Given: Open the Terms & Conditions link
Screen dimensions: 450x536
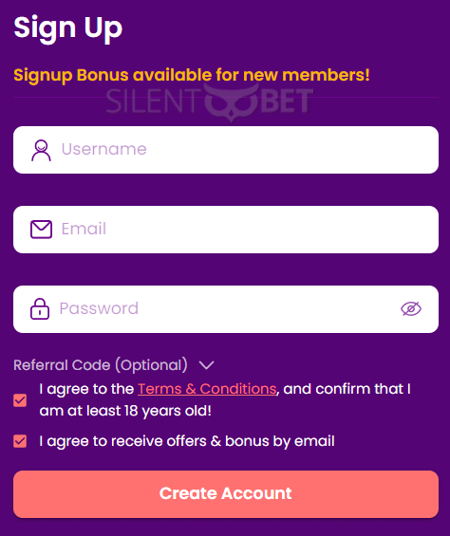Looking at the screenshot, I should (x=207, y=389).
